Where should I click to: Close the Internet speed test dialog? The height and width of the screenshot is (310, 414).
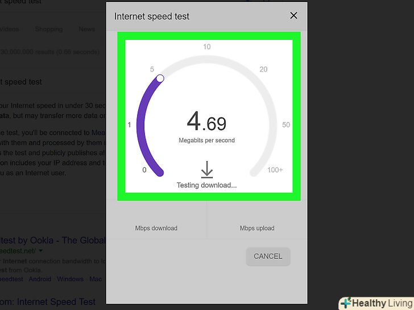point(293,15)
